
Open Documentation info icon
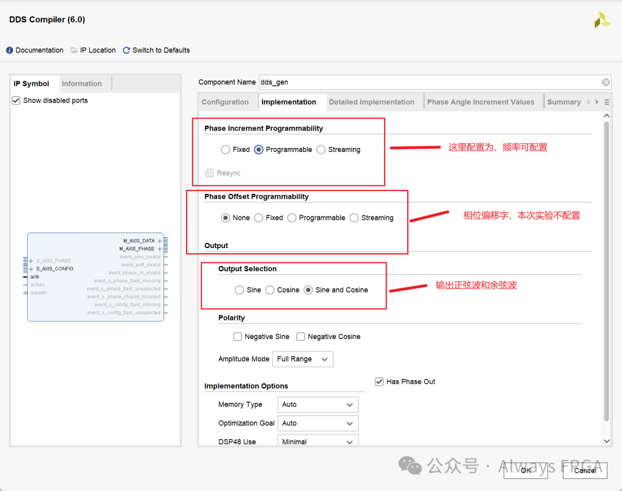[10, 51]
